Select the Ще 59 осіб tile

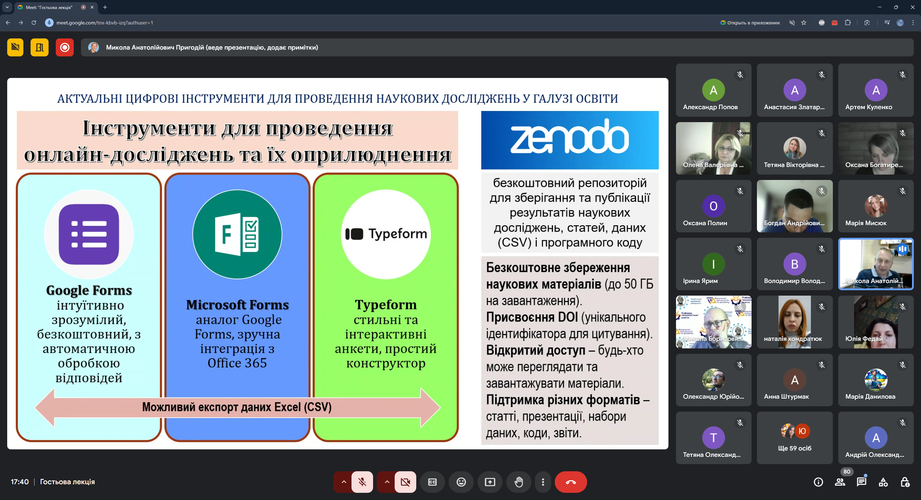point(795,438)
